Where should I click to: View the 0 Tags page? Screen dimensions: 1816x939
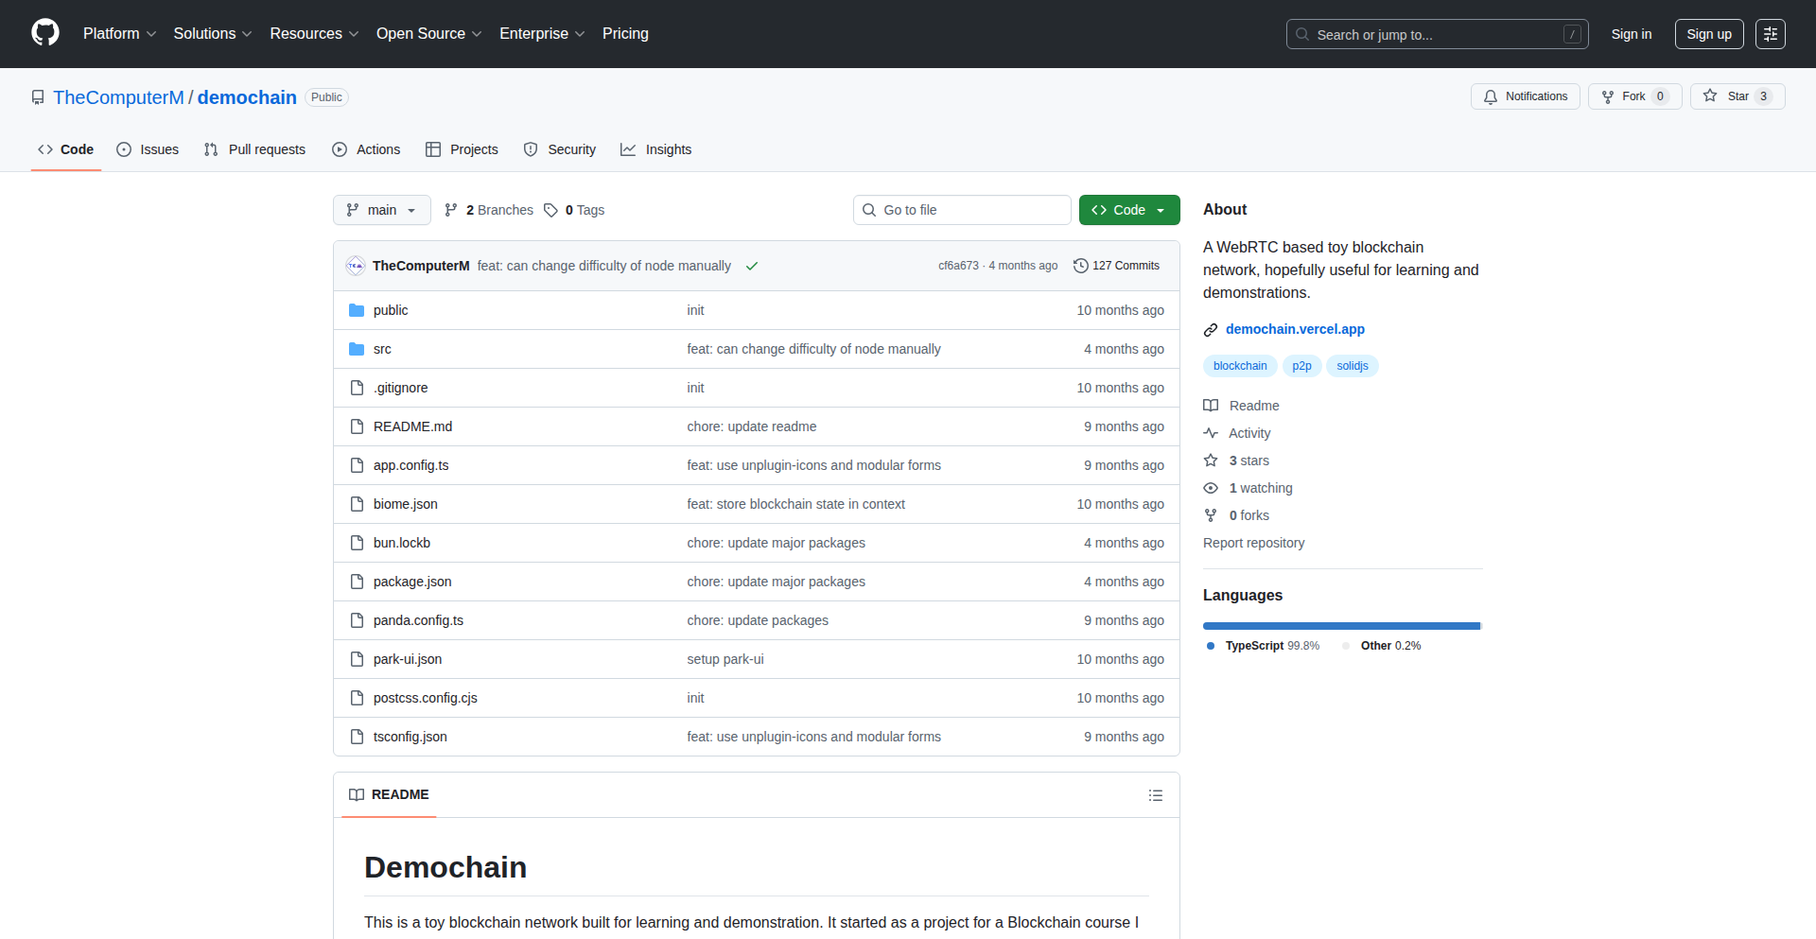pos(574,210)
